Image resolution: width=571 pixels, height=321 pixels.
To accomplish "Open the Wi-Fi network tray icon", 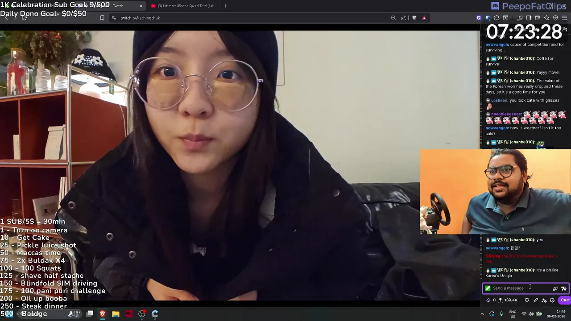I will [x=524, y=314].
